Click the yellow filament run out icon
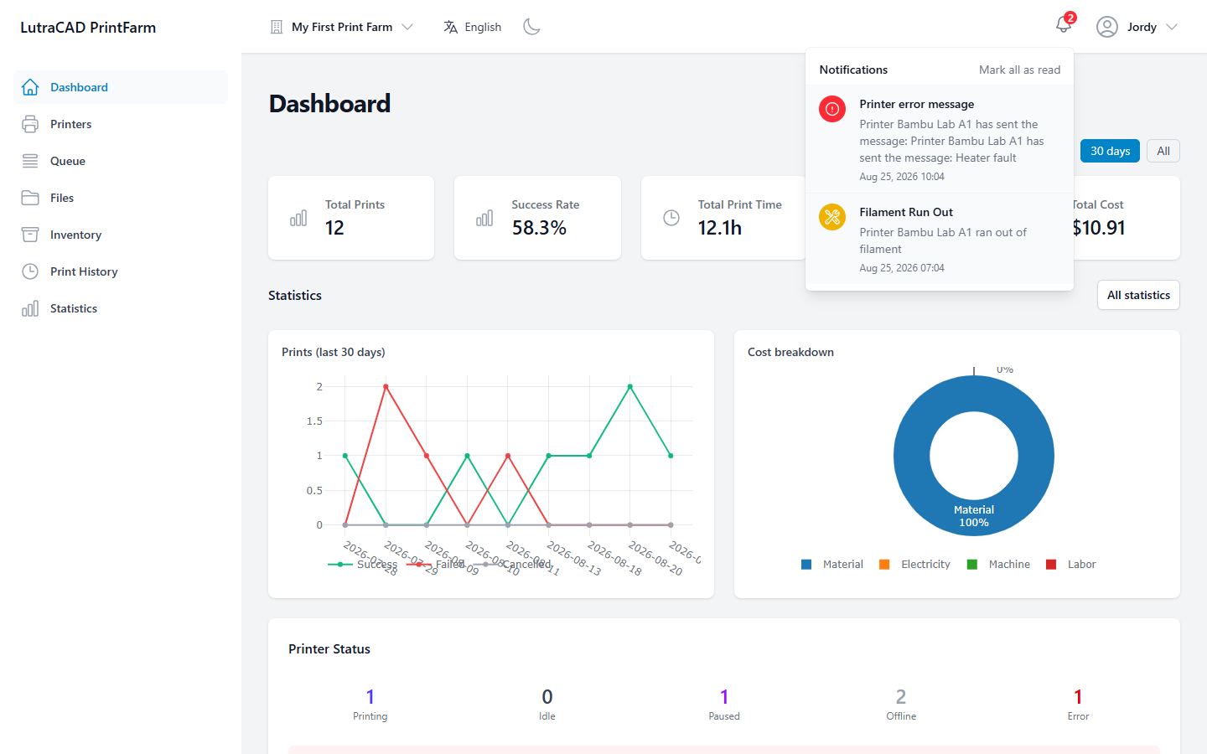 [832, 217]
